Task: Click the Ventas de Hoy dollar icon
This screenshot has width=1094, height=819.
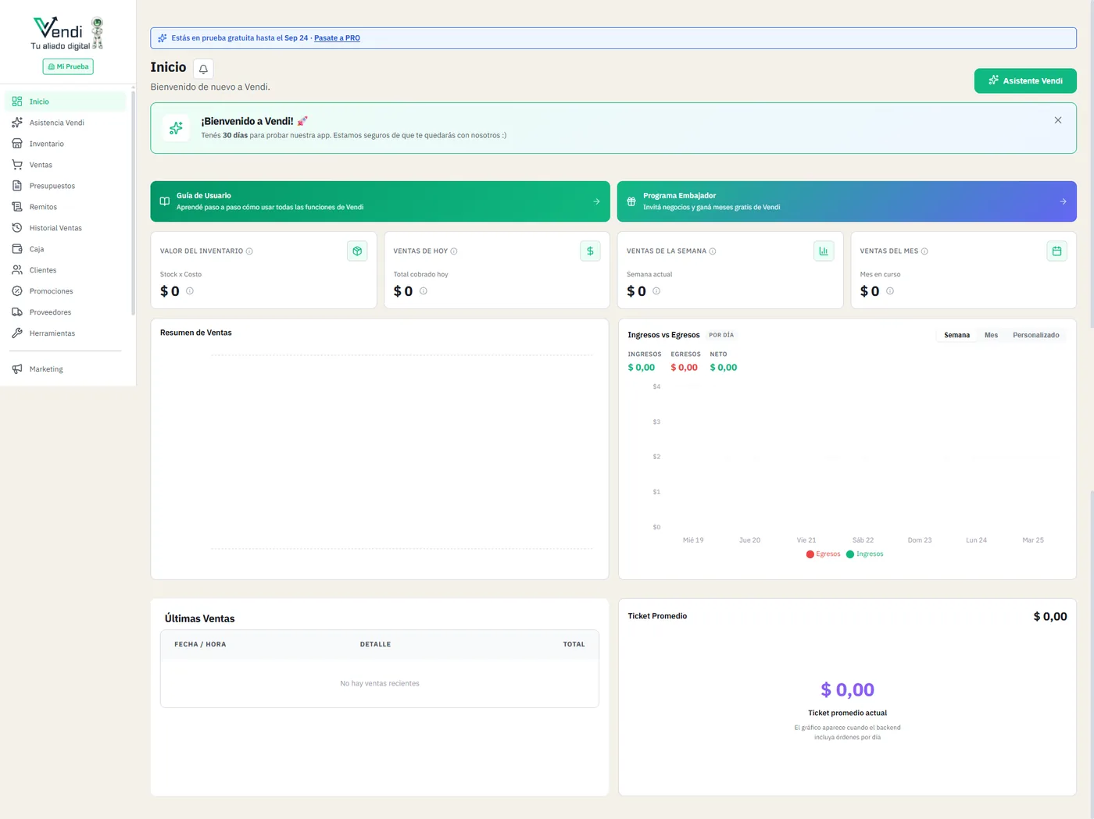Action: (590, 251)
